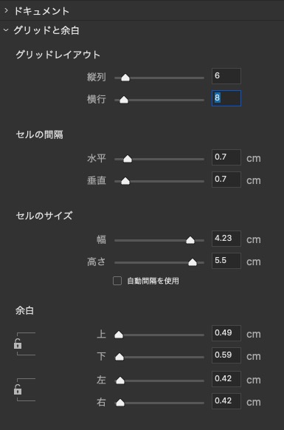Focus the 下 margin field showing 0.59
This screenshot has width=284, height=430.
(226, 355)
